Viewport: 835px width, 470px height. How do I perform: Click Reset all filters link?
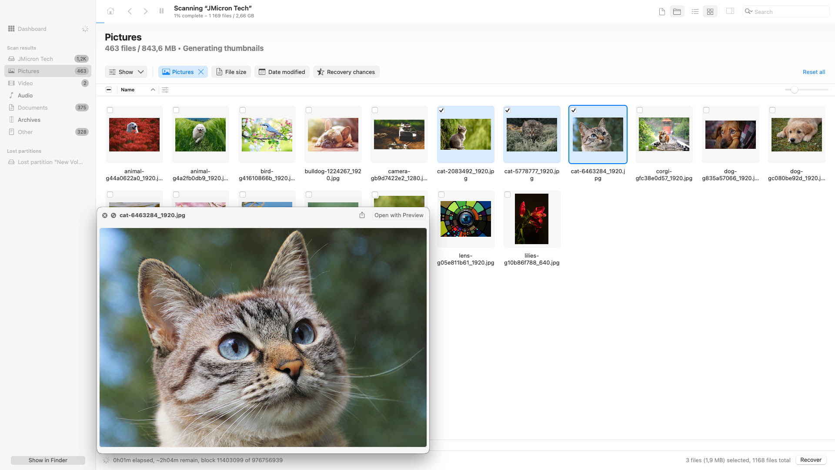coord(814,72)
